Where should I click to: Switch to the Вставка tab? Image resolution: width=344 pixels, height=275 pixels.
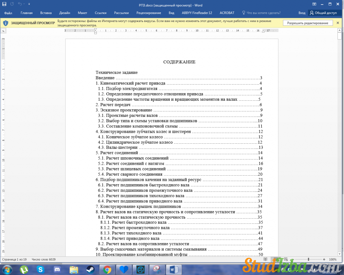point(46,13)
